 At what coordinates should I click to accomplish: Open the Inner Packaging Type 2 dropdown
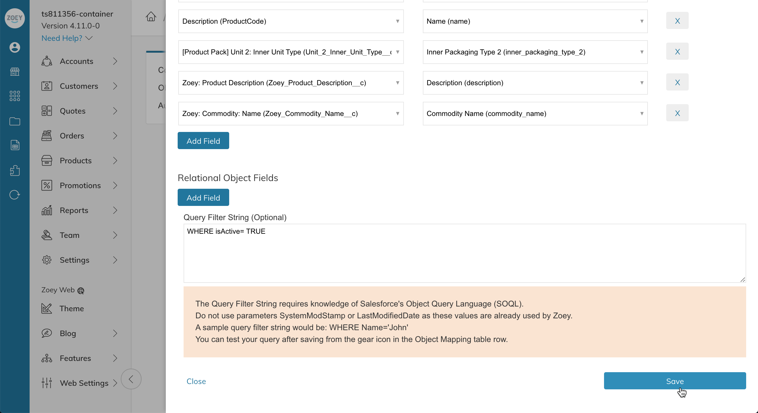(535, 52)
